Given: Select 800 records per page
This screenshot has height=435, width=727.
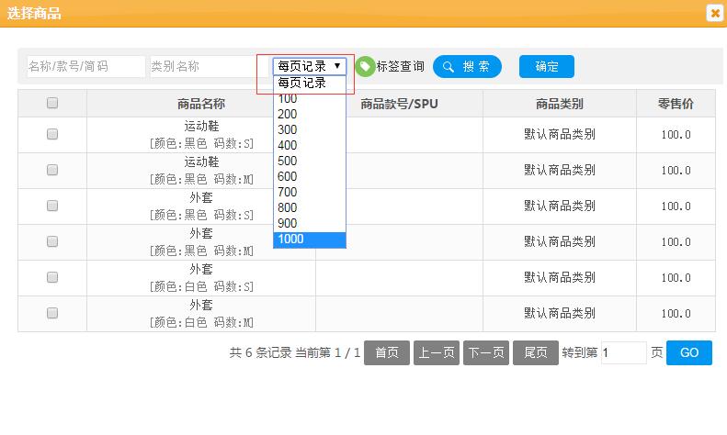Looking at the screenshot, I should (310, 207).
